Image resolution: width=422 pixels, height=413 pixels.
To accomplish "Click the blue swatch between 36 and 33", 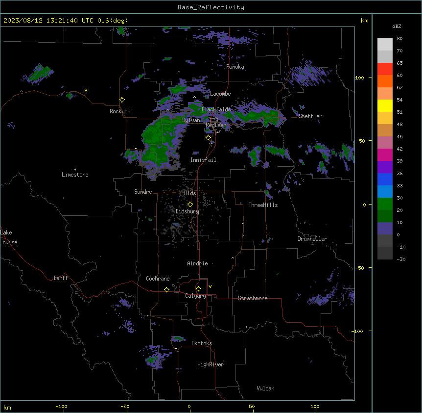I will (385, 179).
